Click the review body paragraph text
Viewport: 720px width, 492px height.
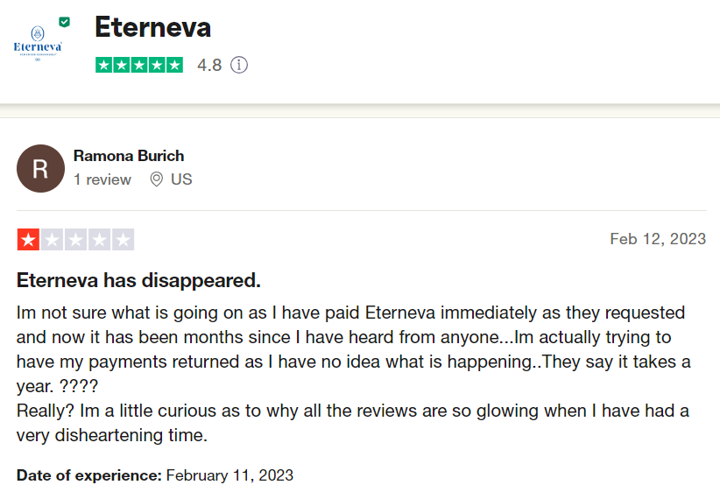pyautogui.click(x=350, y=374)
